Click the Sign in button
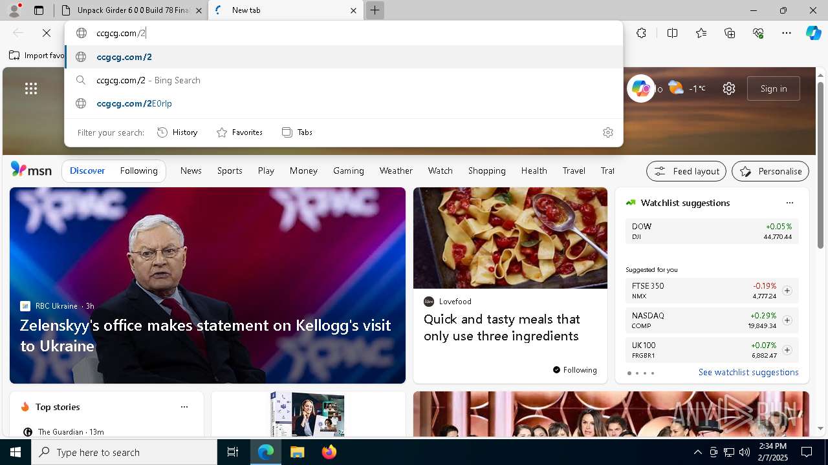Screen dimensions: 828x465 (774, 88)
